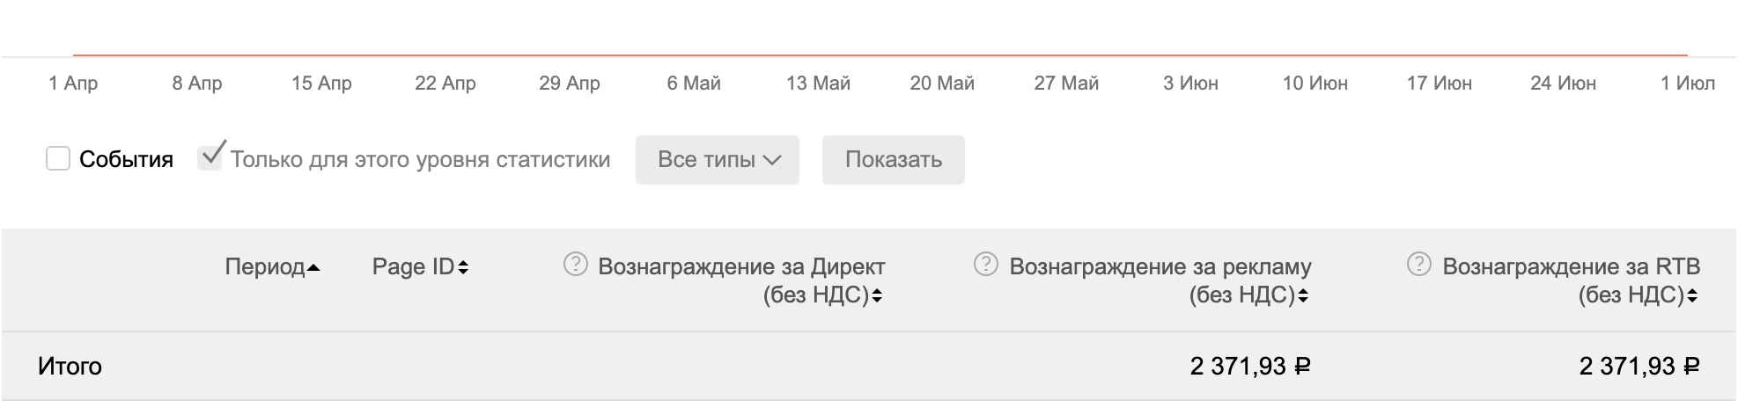The image size is (1760, 415).
Task: Sort by Page ID column arrows
Action: click(463, 267)
